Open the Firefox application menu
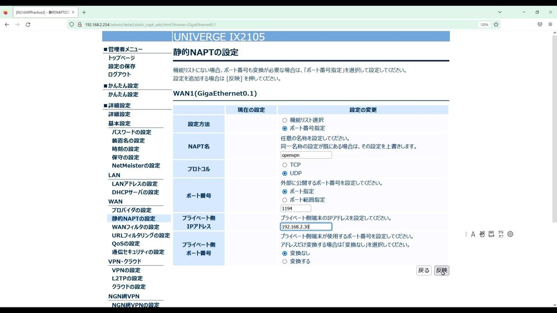557x313 pixels. tap(551, 24)
